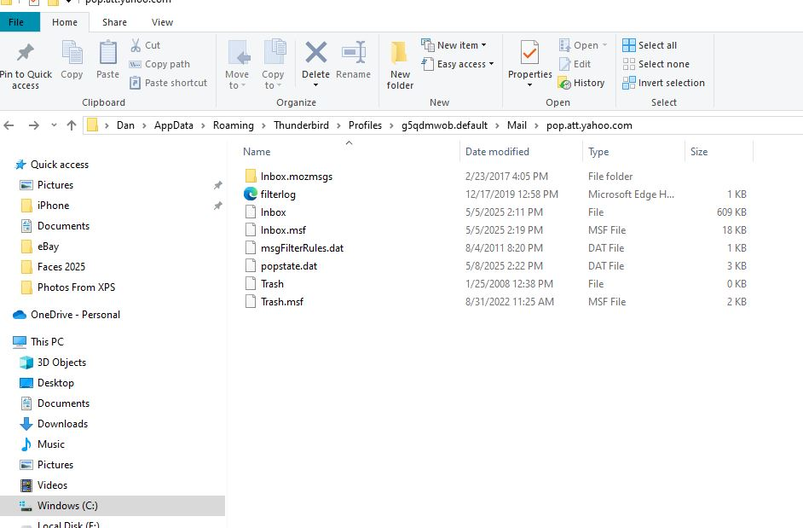
Task: Click the Copy icon in Clipboard group
Action: click(x=72, y=55)
